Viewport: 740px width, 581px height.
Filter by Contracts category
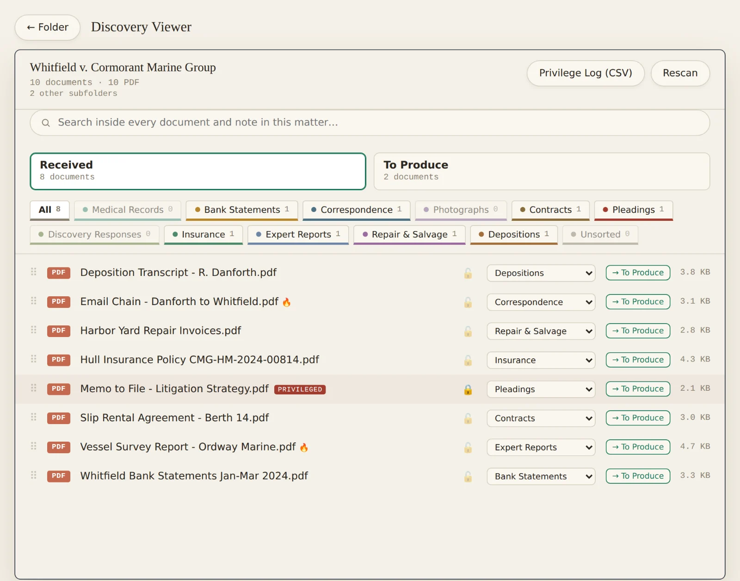(550, 210)
